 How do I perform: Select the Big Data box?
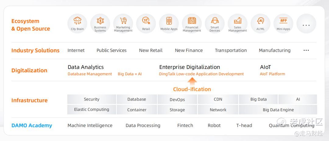(x=259, y=99)
